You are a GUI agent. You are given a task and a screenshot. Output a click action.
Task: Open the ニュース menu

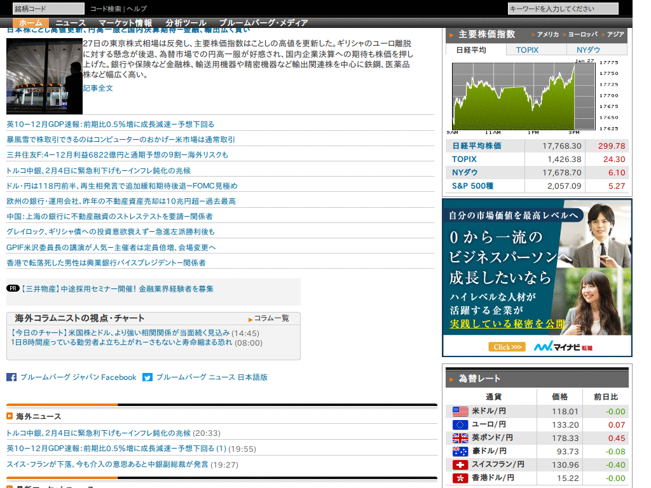click(x=71, y=23)
